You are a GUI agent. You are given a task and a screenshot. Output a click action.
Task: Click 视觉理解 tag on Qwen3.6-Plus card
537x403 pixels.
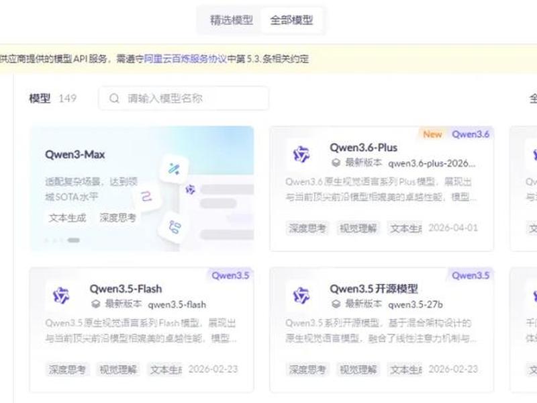[358, 228]
